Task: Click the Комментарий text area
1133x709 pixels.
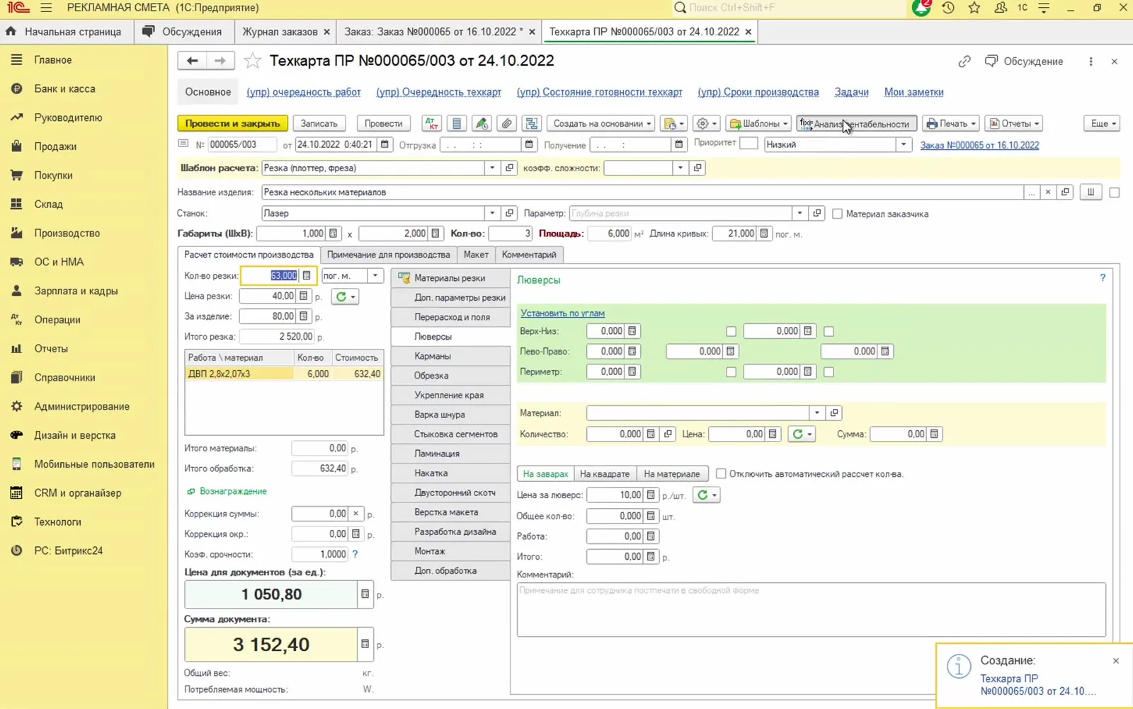Action: [811, 609]
